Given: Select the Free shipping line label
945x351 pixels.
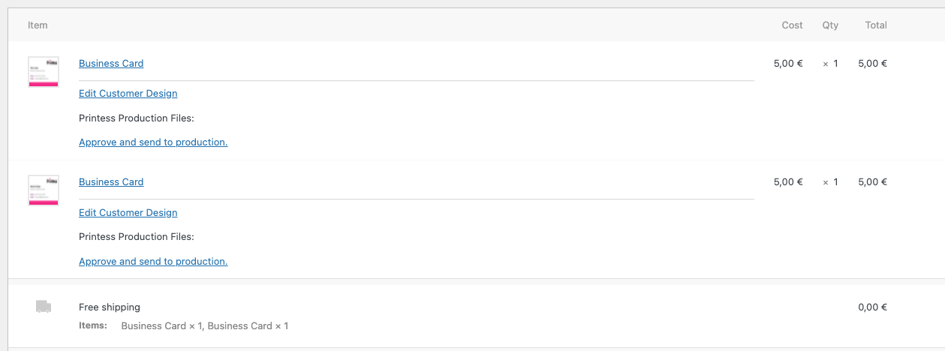Looking at the screenshot, I should pos(110,307).
